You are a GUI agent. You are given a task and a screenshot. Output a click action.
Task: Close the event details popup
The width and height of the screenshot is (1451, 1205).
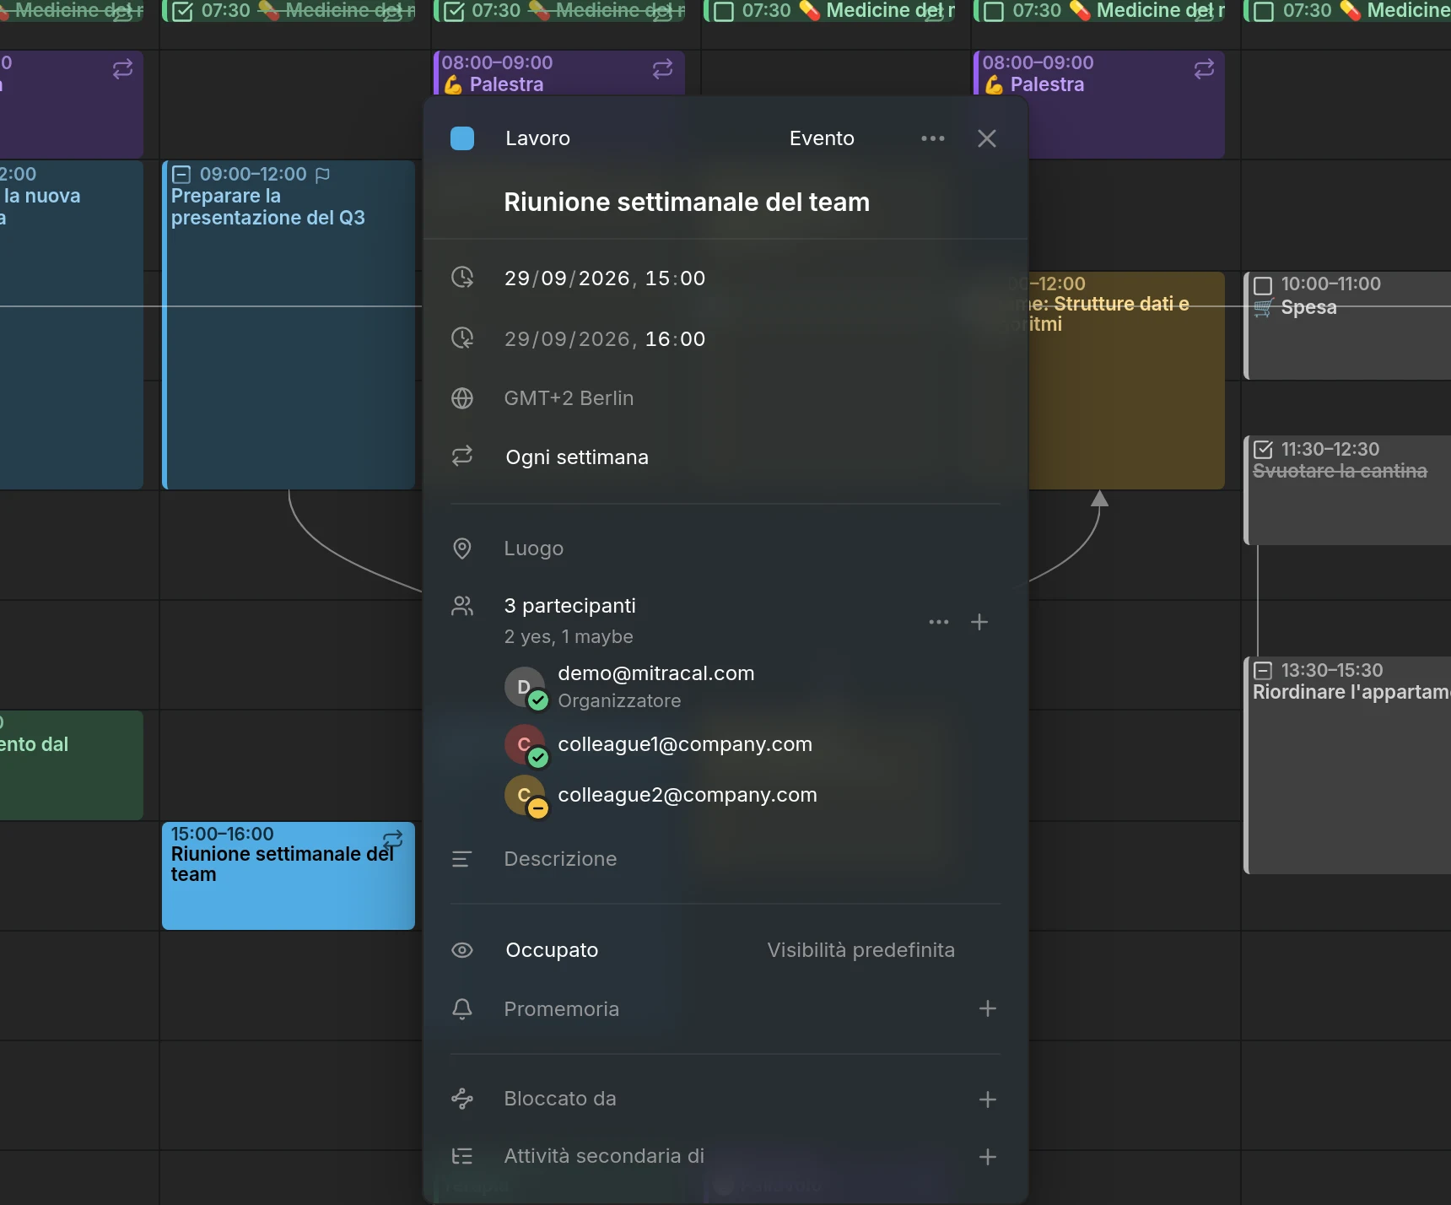click(x=987, y=138)
